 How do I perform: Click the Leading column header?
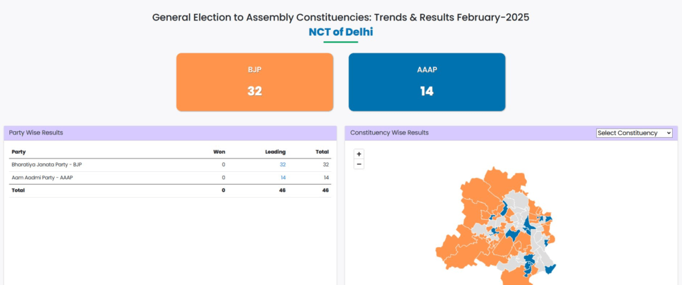coord(275,152)
